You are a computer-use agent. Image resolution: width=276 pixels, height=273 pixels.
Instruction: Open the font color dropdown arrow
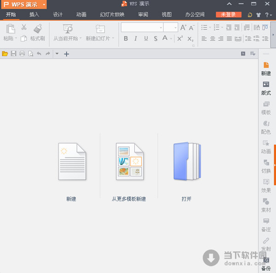[x=171, y=39]
